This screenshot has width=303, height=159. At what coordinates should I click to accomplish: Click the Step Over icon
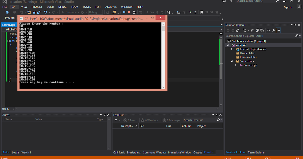157,12
